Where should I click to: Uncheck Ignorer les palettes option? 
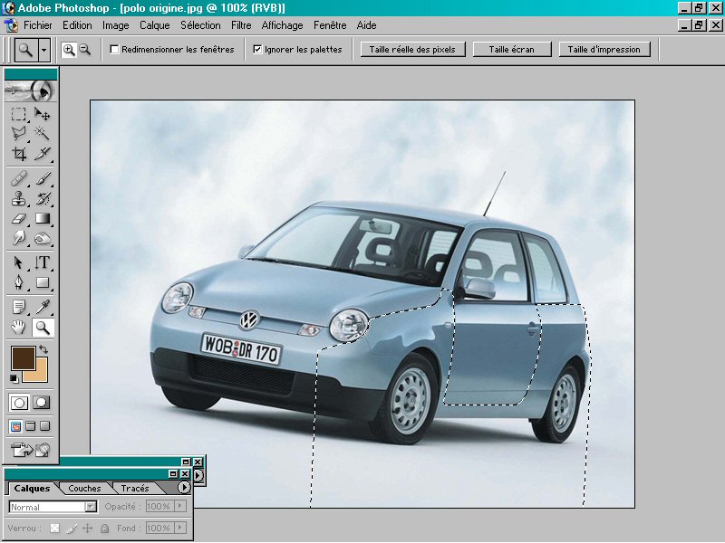tap(258, 50)
